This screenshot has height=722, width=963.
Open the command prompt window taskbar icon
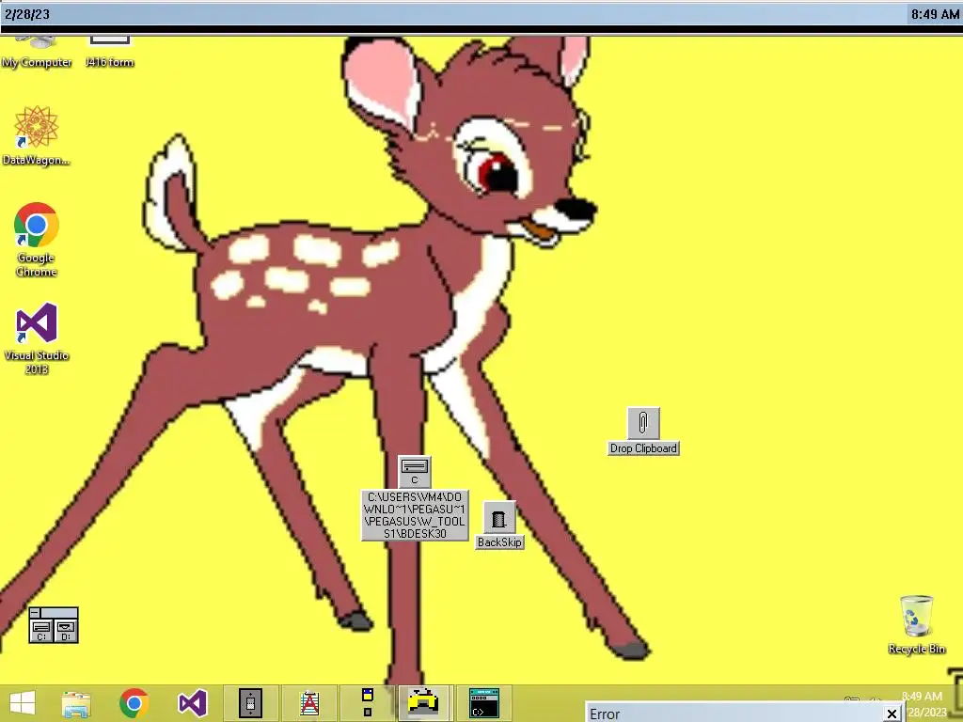coord(484,703)
